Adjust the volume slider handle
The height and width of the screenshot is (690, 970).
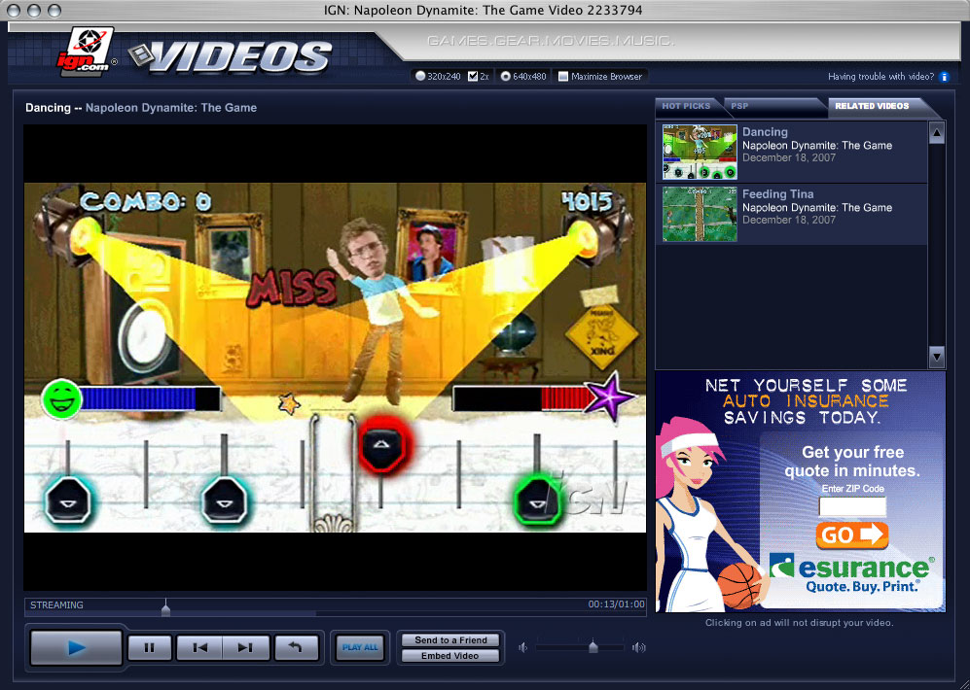(x=593, y=646)
